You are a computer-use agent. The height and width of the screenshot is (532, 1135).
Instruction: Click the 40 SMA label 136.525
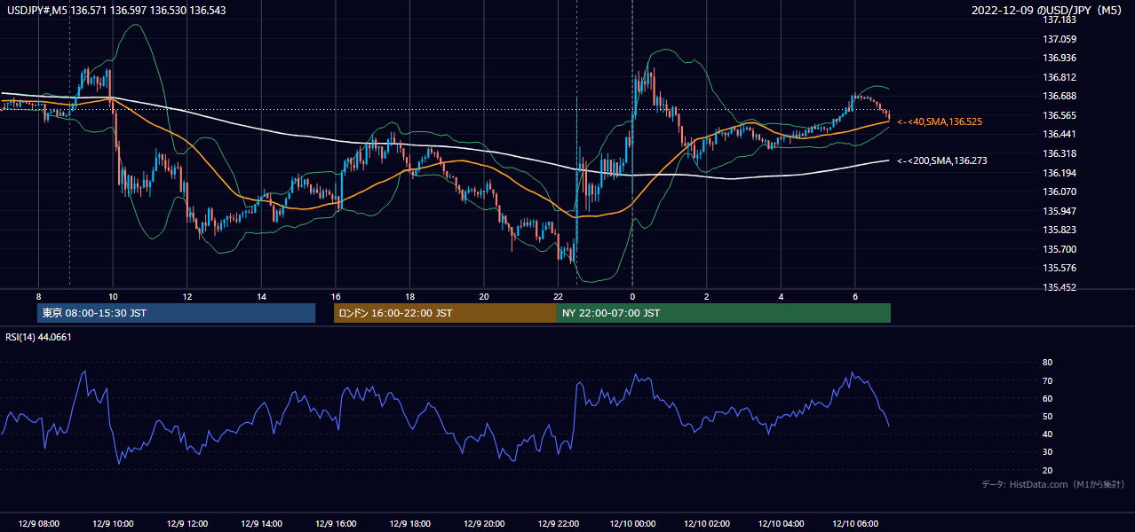[x=940, y=121]
